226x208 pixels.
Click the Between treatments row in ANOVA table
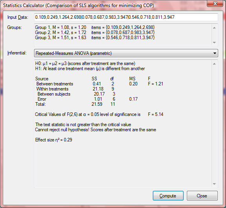pyautogui.click(x=99, y=84)
